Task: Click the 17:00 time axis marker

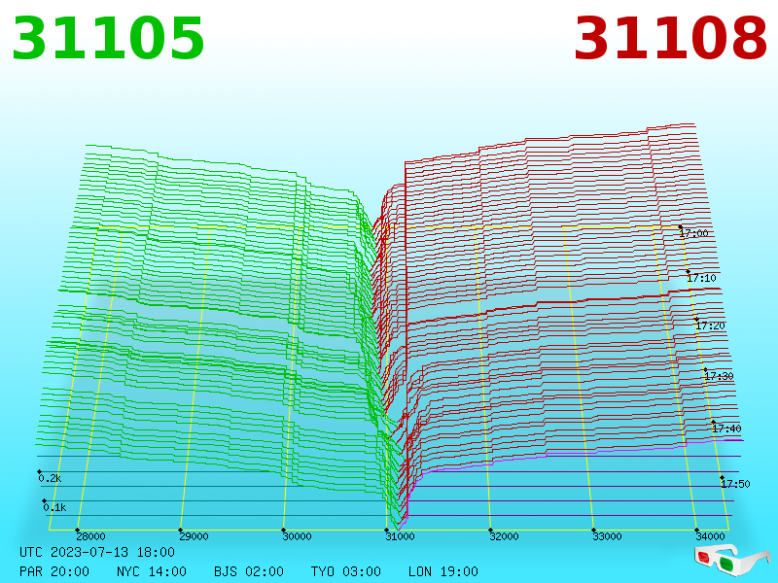Action: [693, 233]
